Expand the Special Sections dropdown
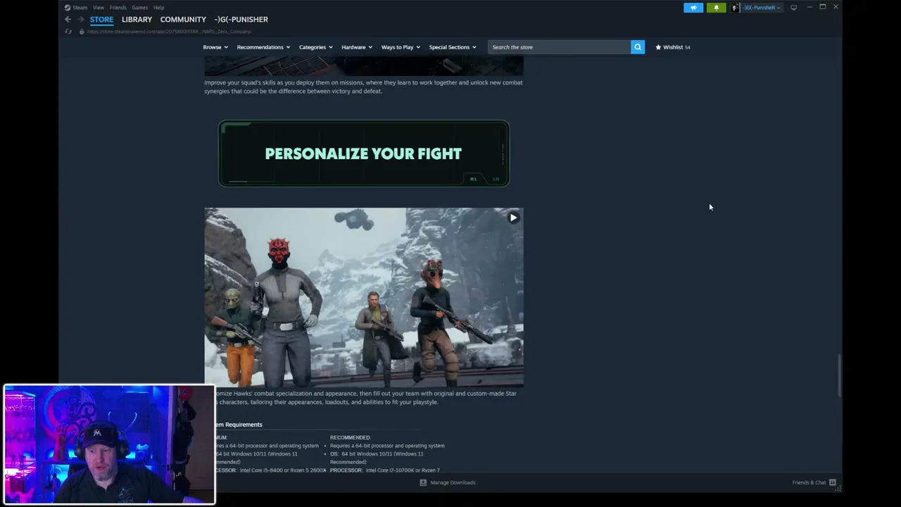901x507 pixels. tap(453, 47)
